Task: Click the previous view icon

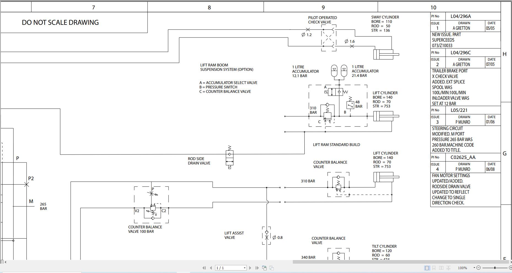Action: coord(264,268)
